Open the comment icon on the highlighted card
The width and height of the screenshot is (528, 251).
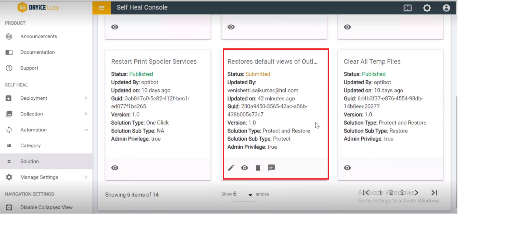pyautogui.click(x=272, y=168)
